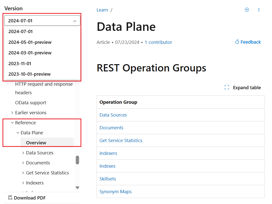Collapse the Data Plane tree node
272x204 pixels.
(18, 133)
